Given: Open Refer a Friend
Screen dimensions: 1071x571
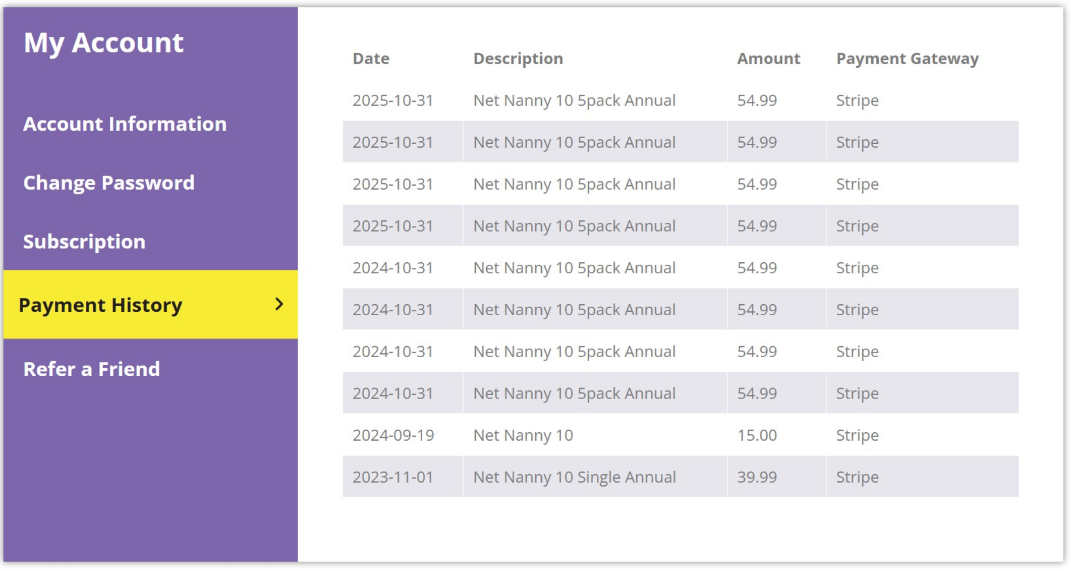Looking at the screenshot, I should 91,369.
